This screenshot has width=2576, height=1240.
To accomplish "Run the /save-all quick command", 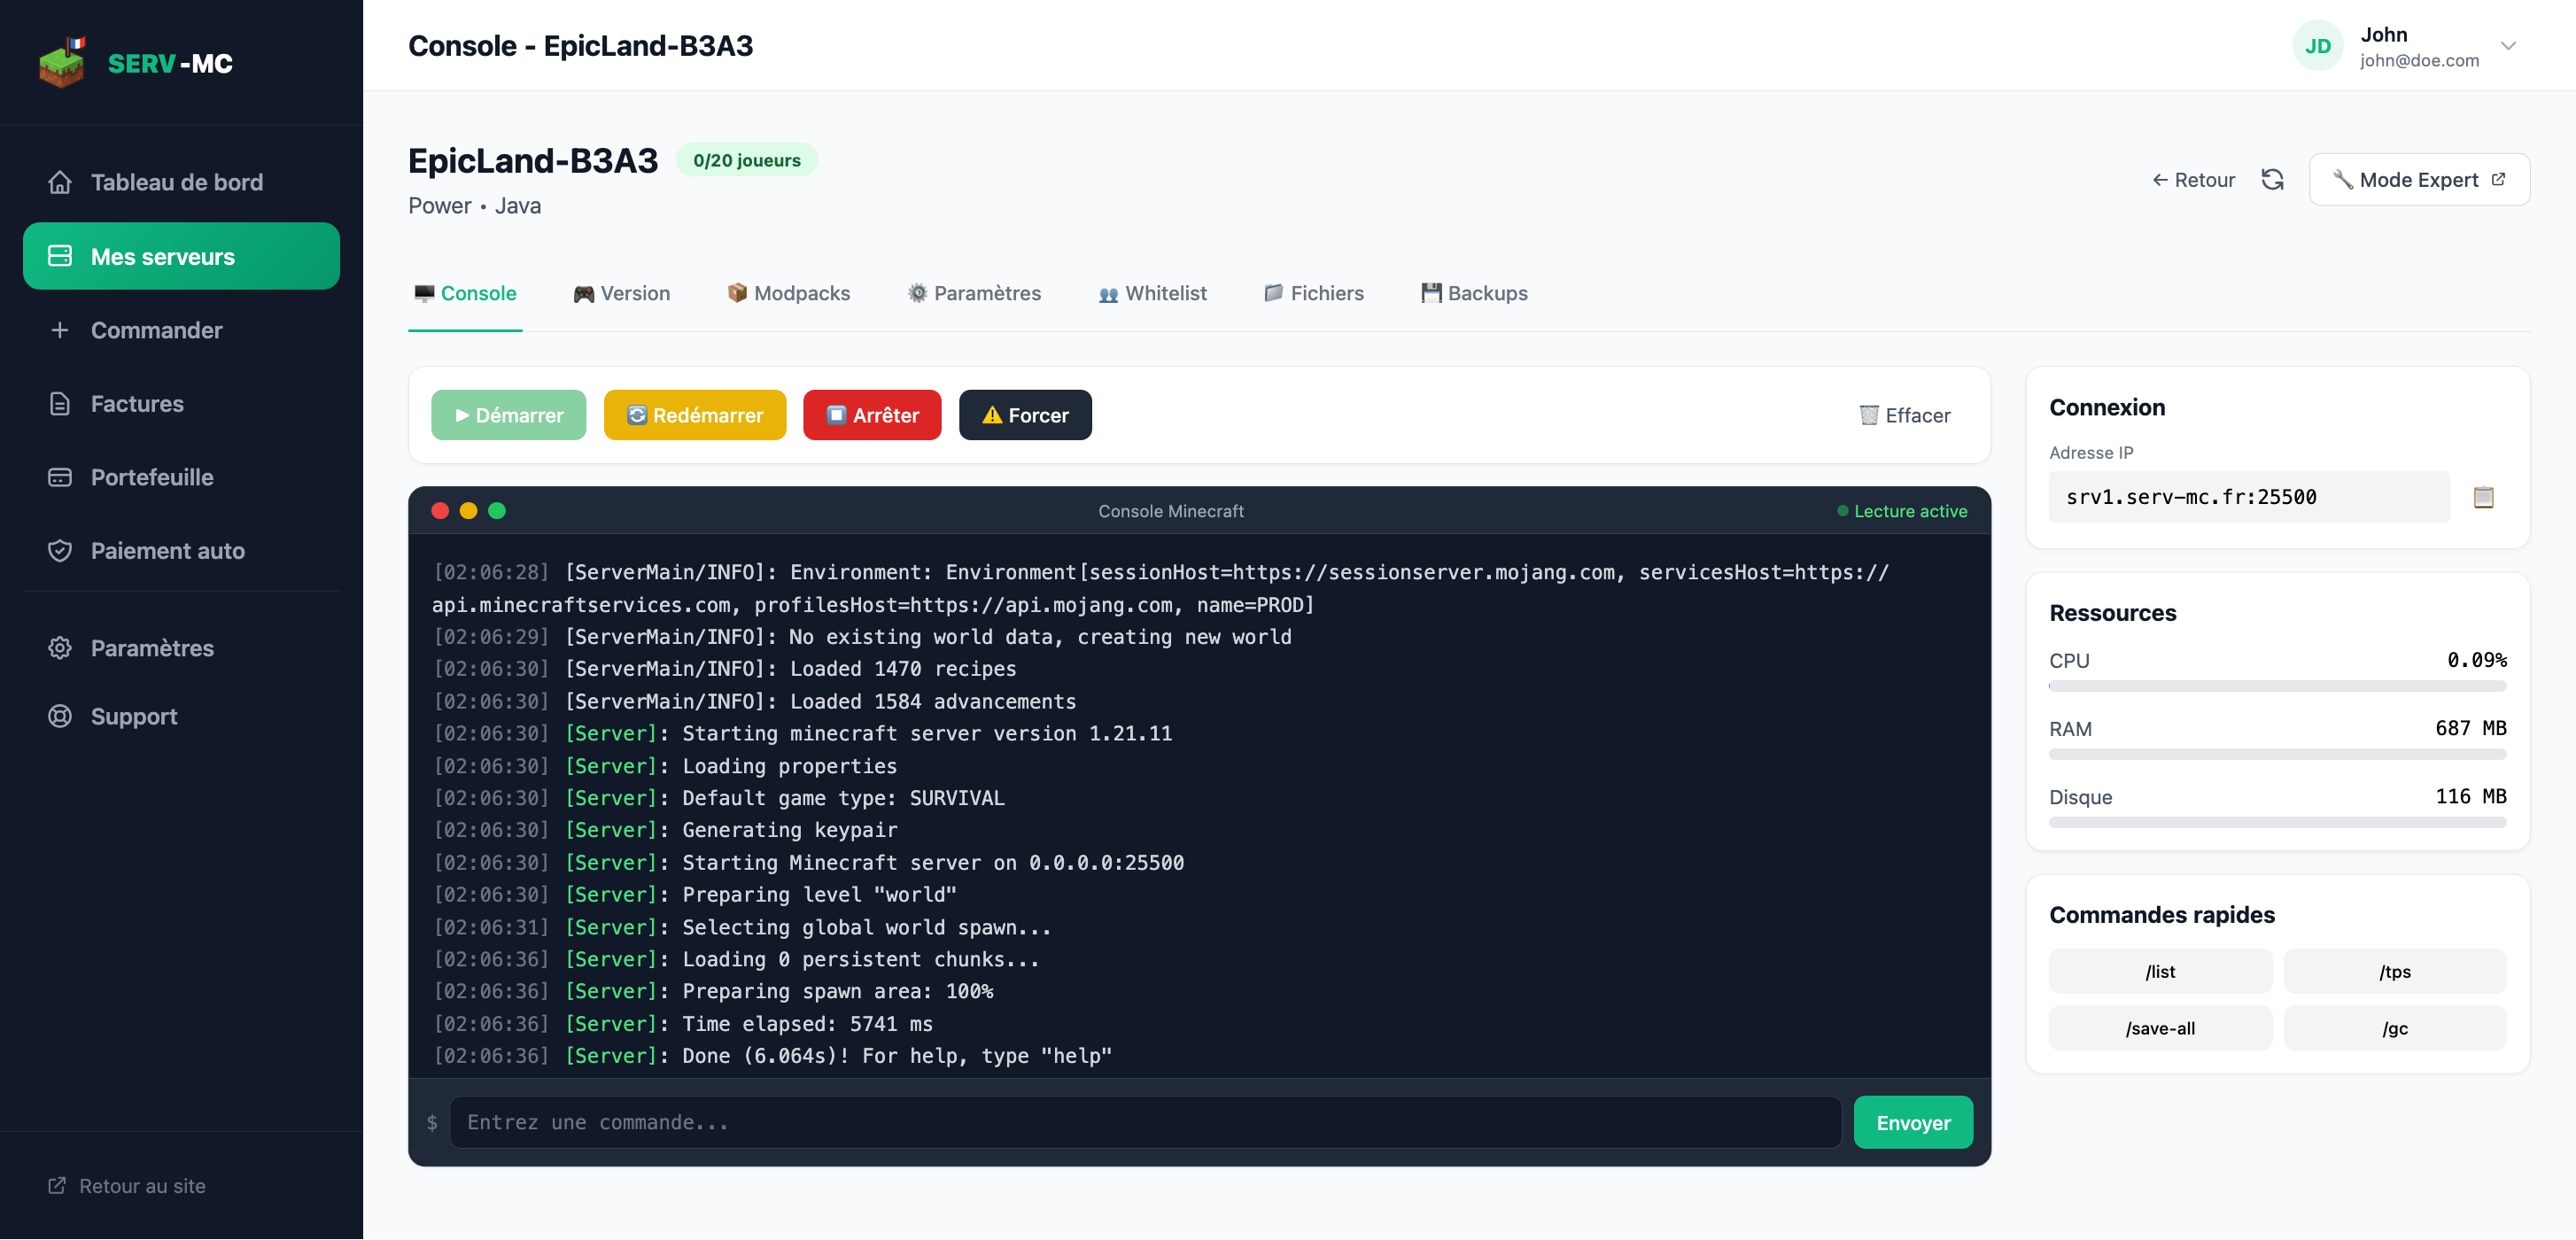I will pyautogui.click(x=2160, y=1028).
